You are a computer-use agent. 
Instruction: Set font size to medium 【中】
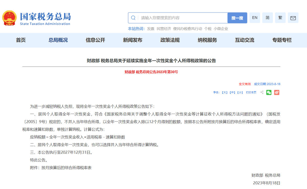pos(233,93)
